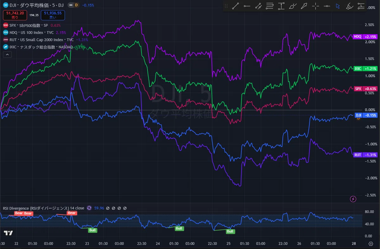
Task: Click the DJI −0.15% price scale label
Action: point(366,115)
